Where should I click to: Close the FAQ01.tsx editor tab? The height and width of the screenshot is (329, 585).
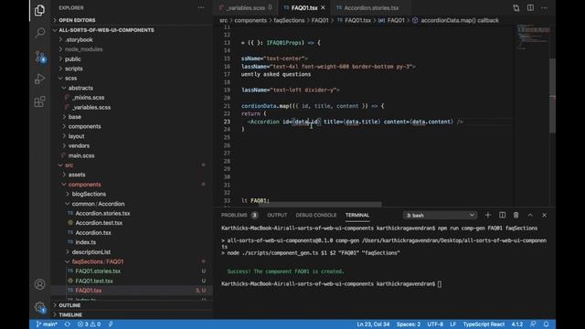tap(323, 7)
